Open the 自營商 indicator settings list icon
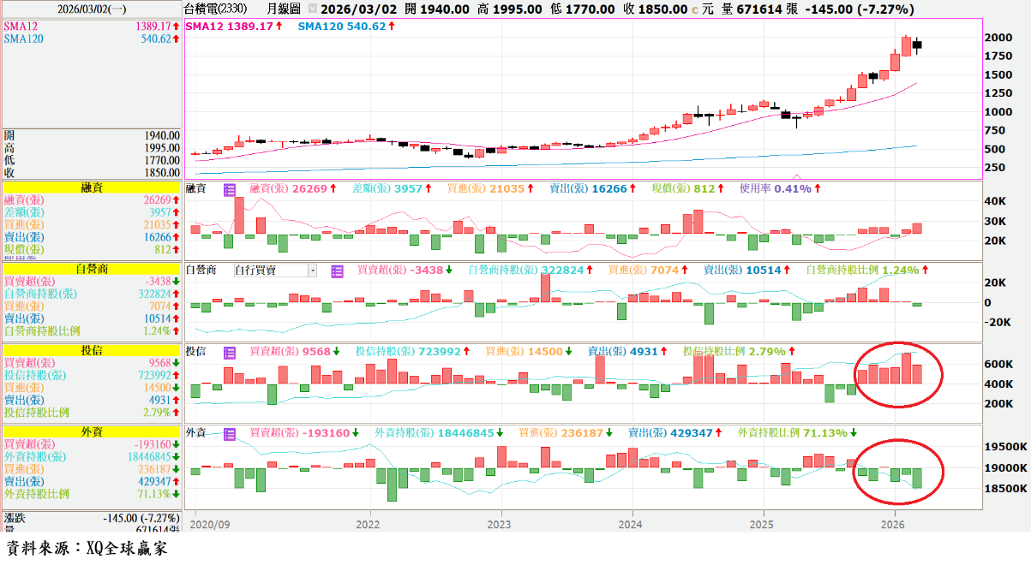 click(337, 271)
